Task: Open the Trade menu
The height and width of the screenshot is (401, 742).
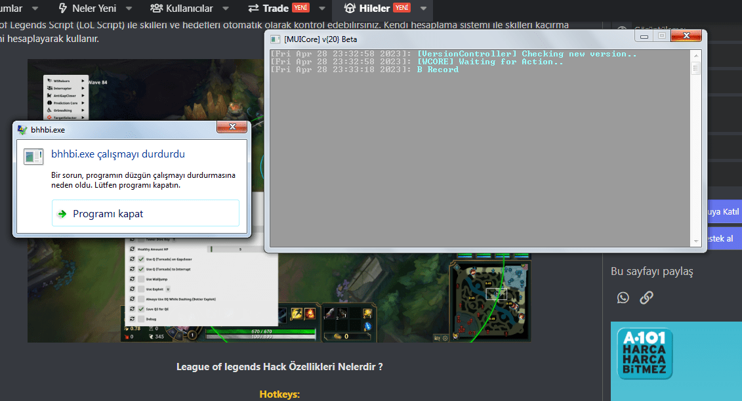Action: (276, 8)
